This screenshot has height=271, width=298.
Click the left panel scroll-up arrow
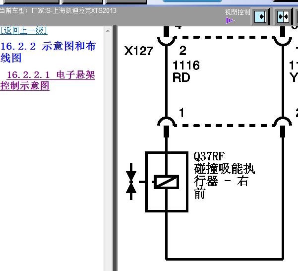coord(108,31)
